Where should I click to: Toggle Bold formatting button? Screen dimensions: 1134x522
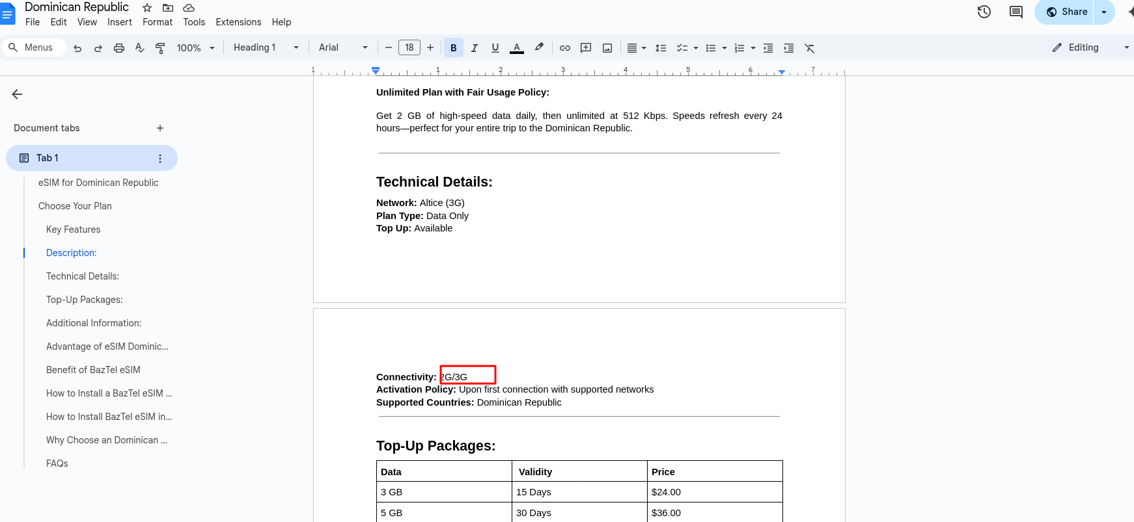(454, 48)
